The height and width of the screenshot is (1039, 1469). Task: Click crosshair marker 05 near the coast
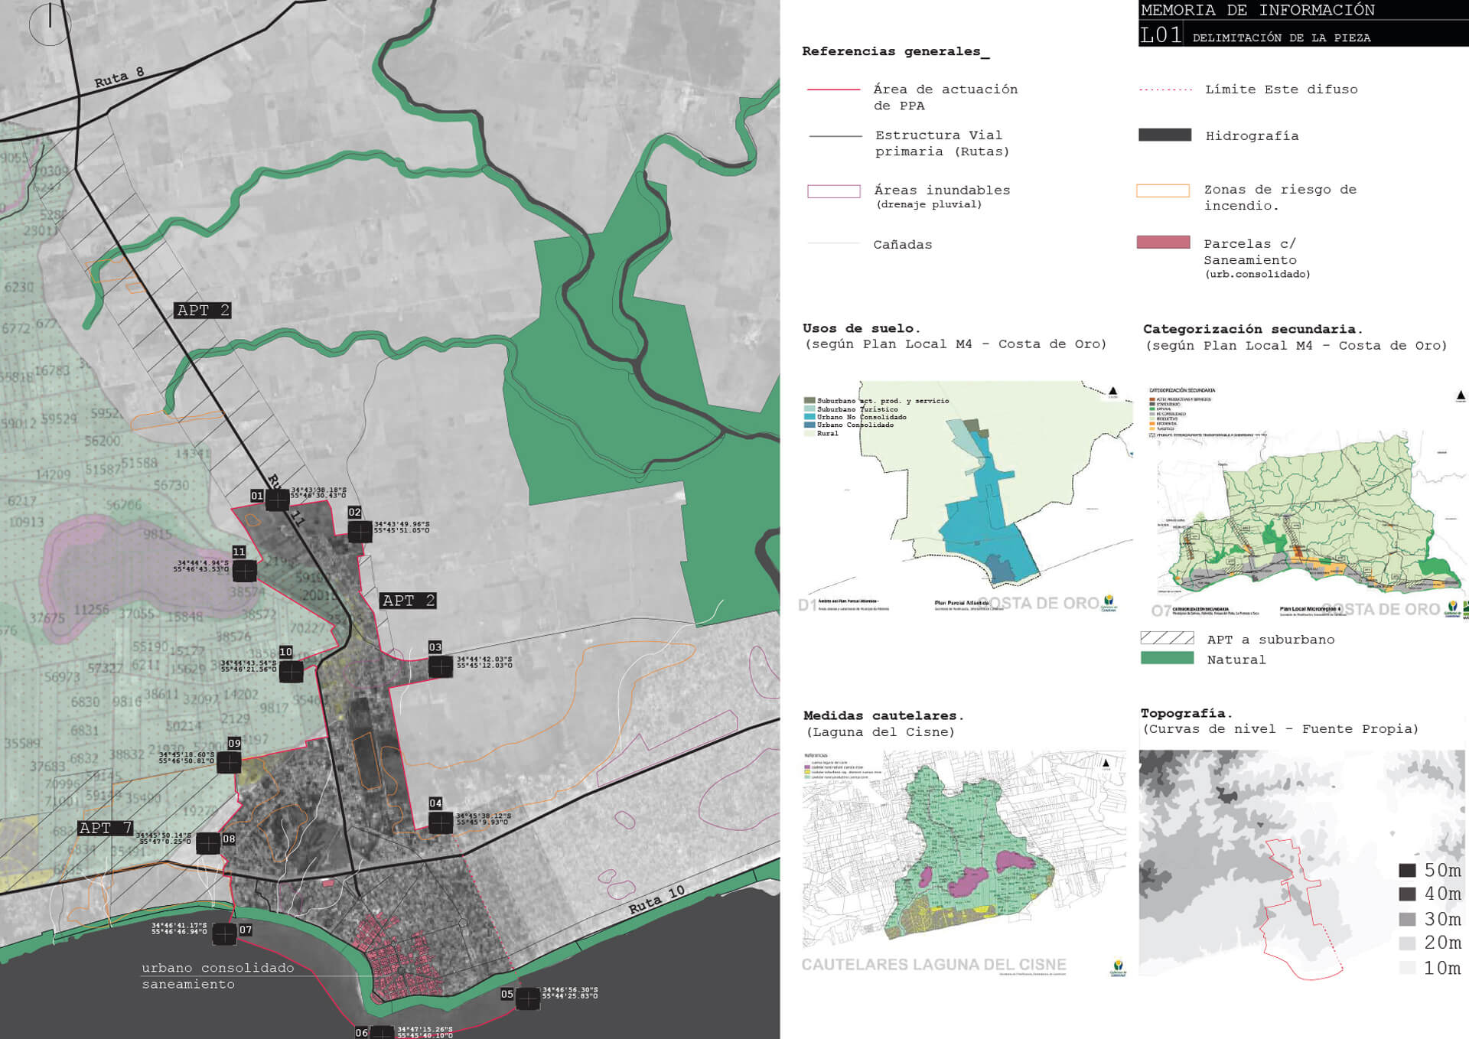[x=527, y=998]
